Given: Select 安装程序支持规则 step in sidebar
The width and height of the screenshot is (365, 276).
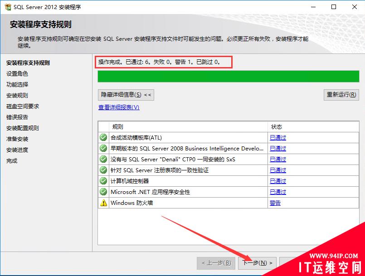Looking at the screenshot, I should (28, 63).
